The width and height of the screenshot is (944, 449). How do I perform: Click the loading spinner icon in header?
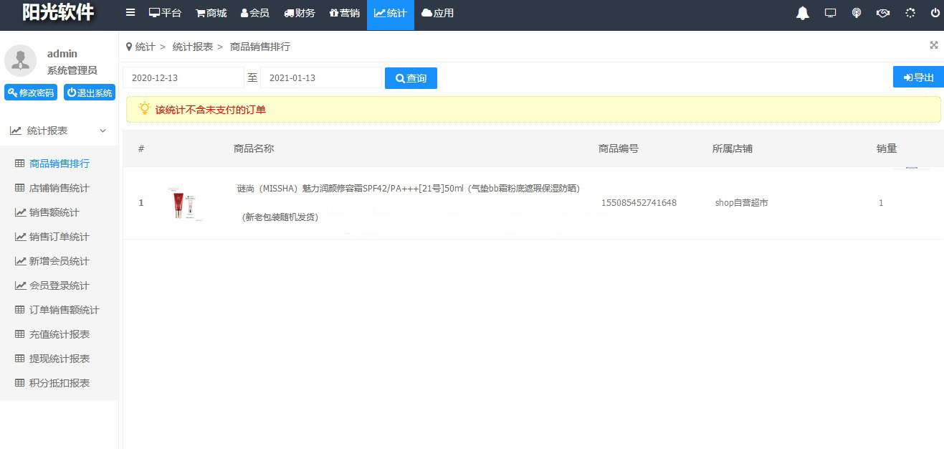coord(910,13)
